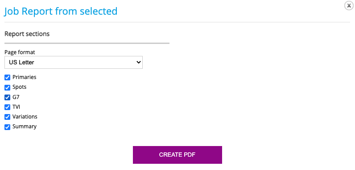
Task: Deselect the Summary checkbox
Action: pyautogui.click(x=7, y=127)
